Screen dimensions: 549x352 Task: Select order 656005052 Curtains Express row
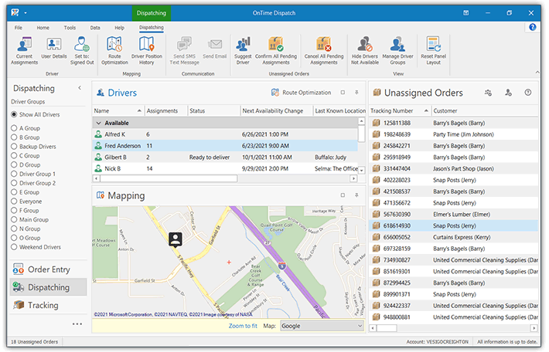(x=454, y=237)
